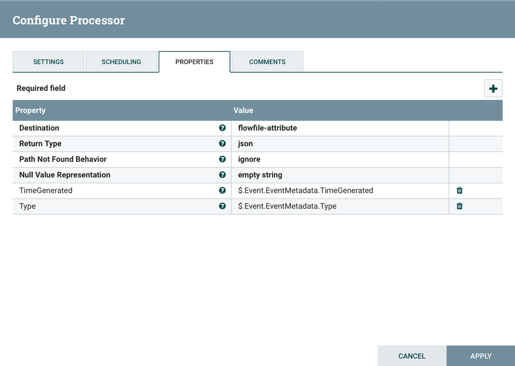Screen dimensions: 515x366
Task: Open the Scheduling tab
Action: [x=121, y=62]
